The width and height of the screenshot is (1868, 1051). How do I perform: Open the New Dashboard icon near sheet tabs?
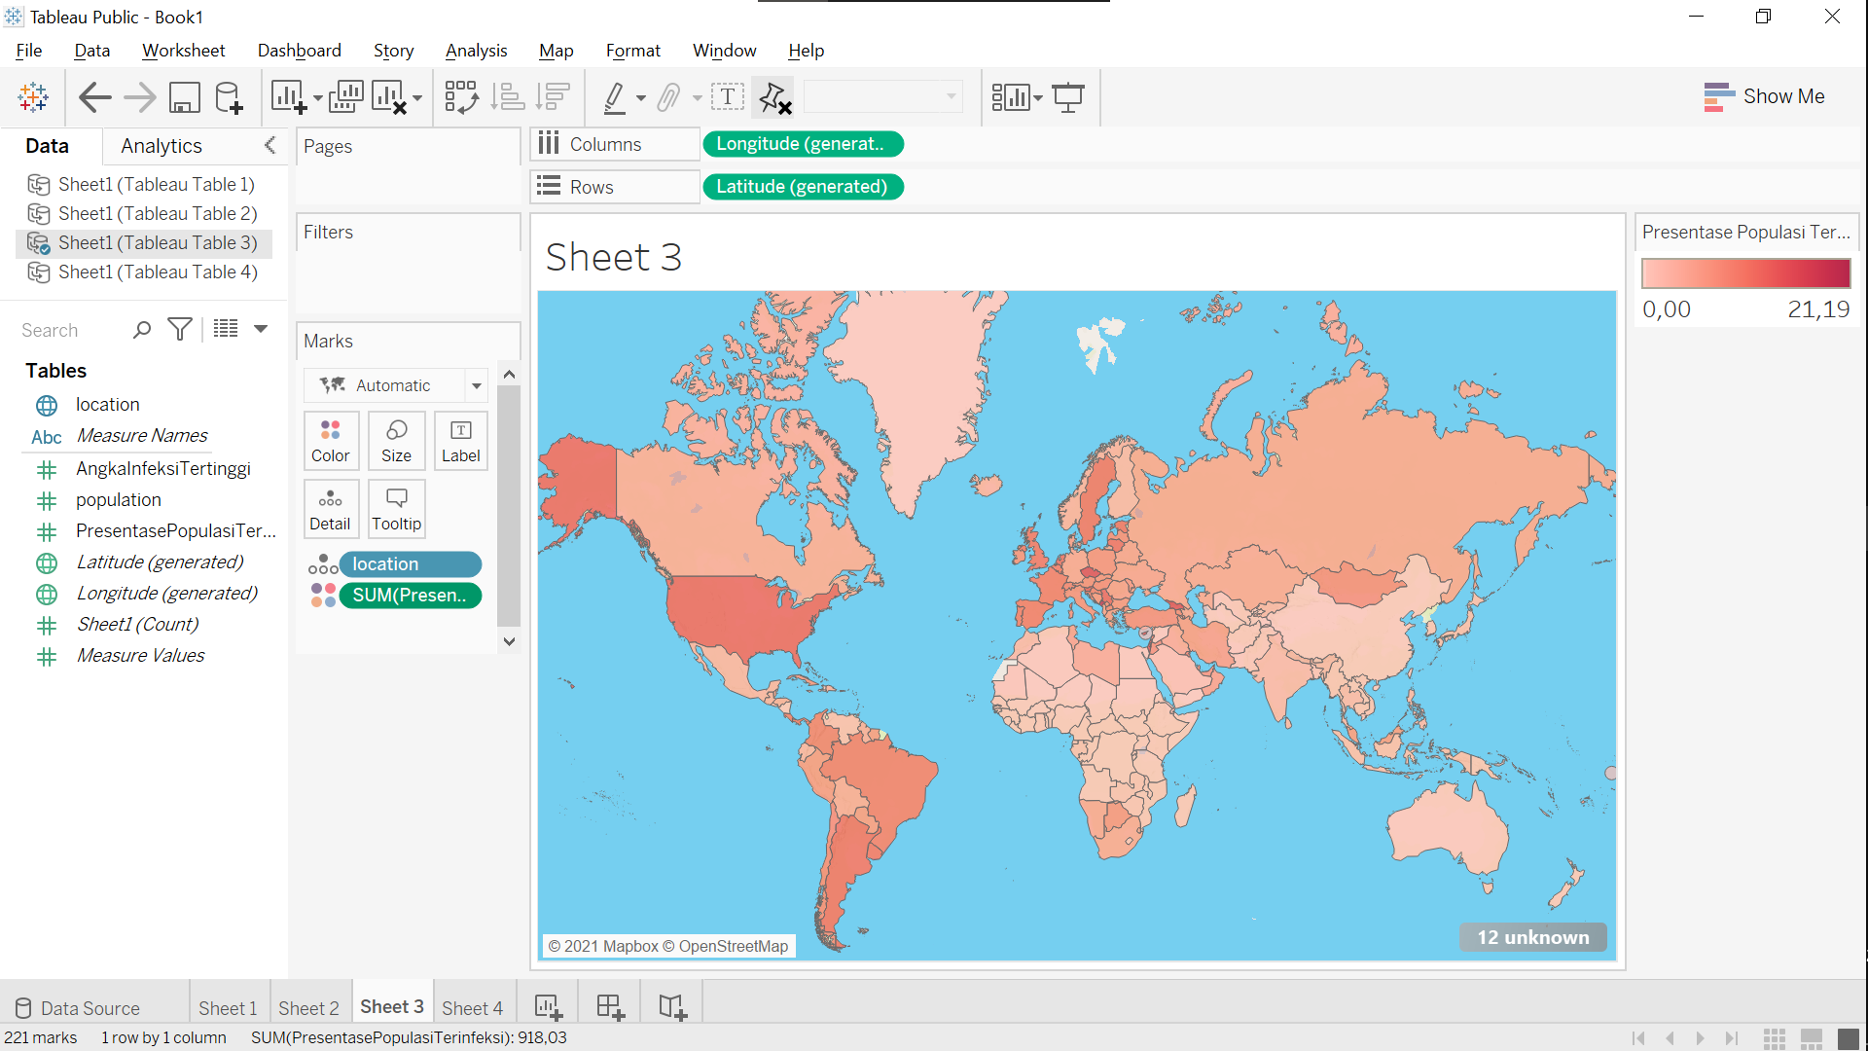point(608,1006)
